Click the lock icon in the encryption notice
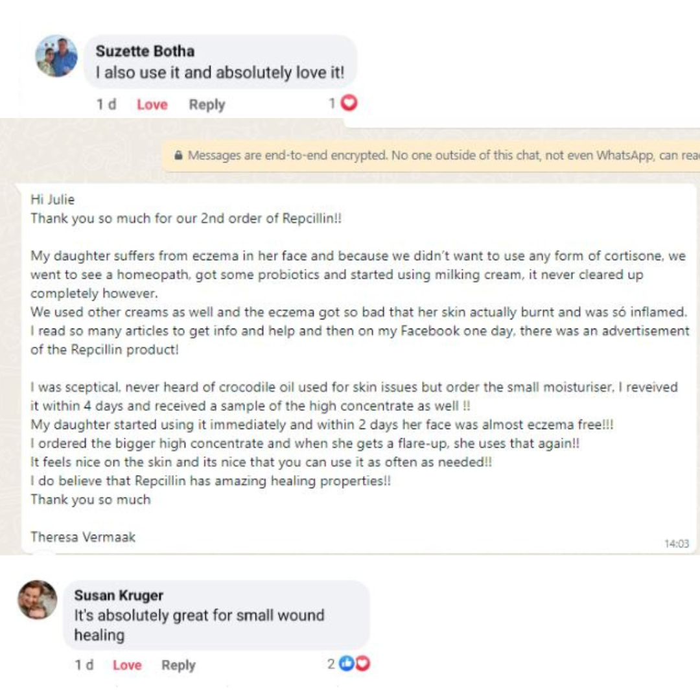The image size is (700, 700). click(x=179, y=156)
